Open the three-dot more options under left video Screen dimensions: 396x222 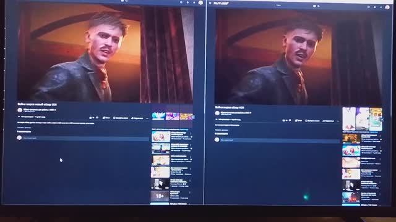[x=147, y=118]
